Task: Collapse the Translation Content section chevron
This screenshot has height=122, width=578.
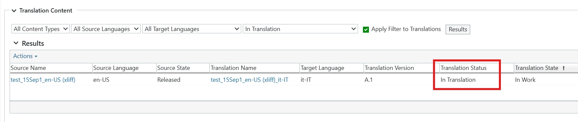Action: pos(14,11)
